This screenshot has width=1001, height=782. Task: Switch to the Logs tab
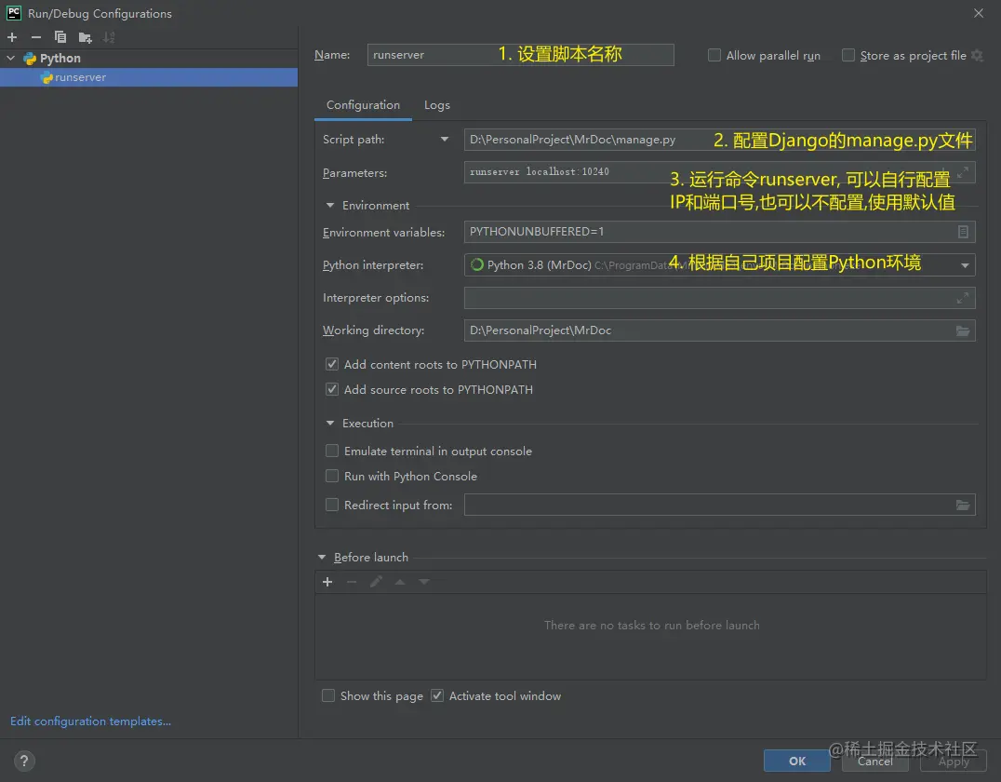[x=437, y=105]
